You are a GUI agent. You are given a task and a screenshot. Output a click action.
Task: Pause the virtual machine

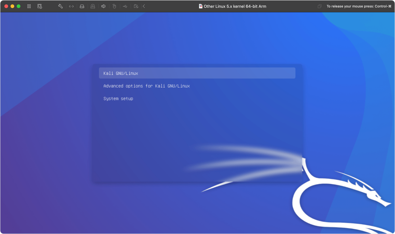coord(29,6)
